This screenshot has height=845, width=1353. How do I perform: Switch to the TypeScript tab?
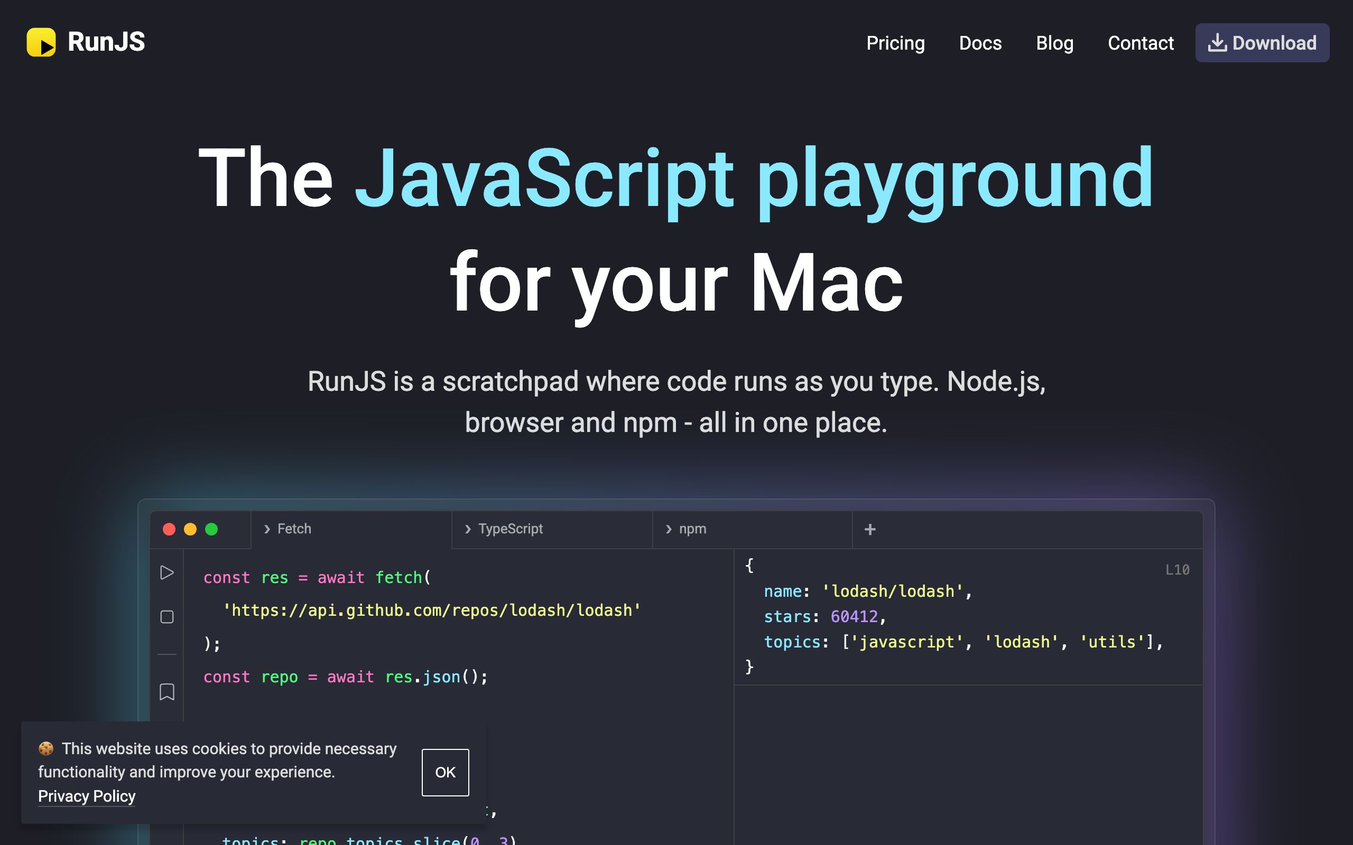(552, 529)
